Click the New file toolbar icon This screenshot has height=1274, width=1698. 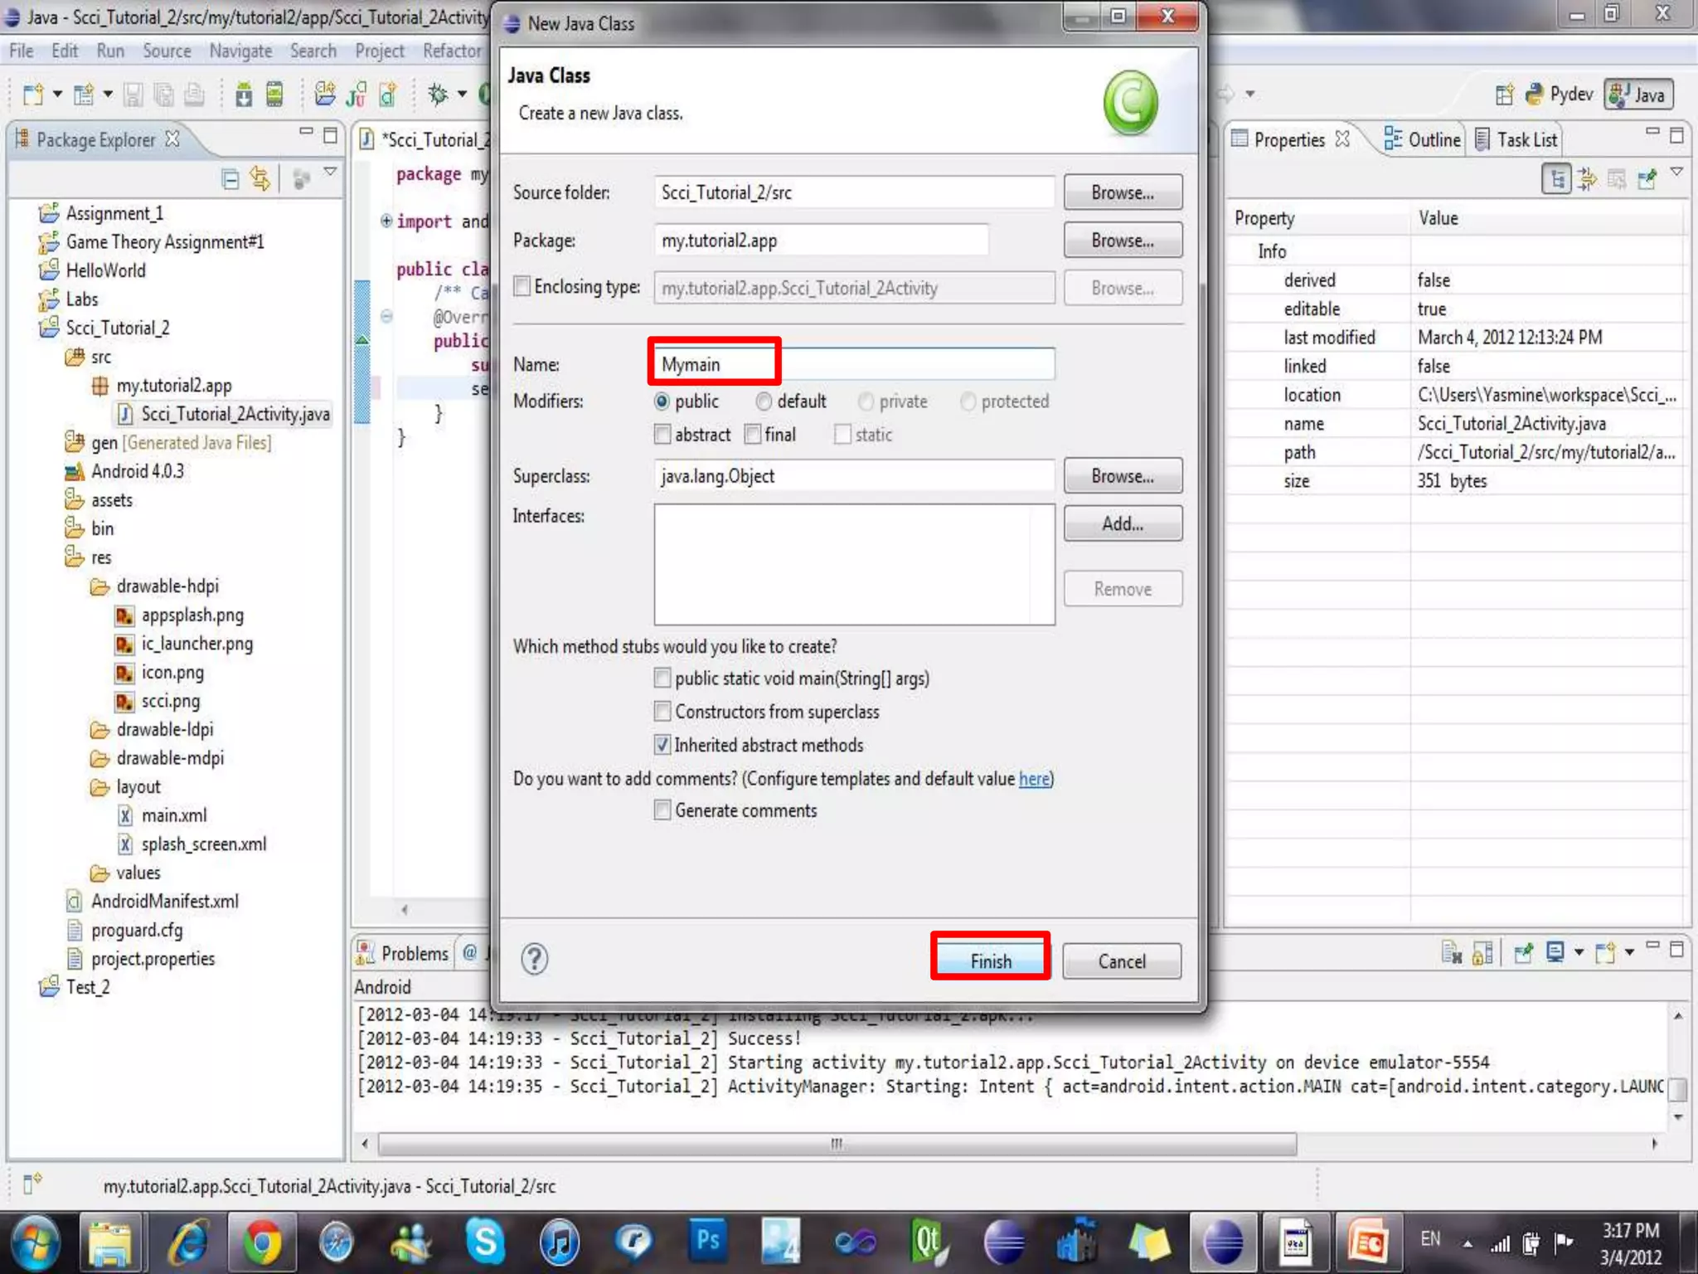click(x=33, y=95)
